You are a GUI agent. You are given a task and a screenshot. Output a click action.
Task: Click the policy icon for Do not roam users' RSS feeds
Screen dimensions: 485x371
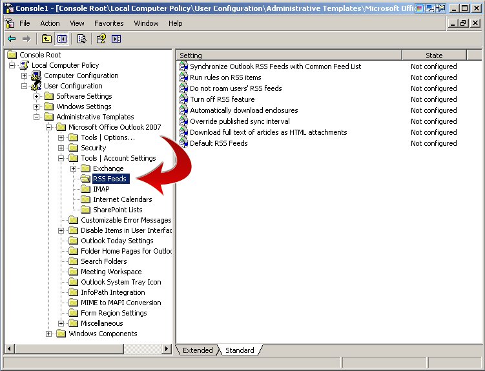[183, 88]
